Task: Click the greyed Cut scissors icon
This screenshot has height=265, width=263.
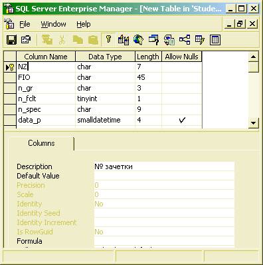Action: pos(62,40)
